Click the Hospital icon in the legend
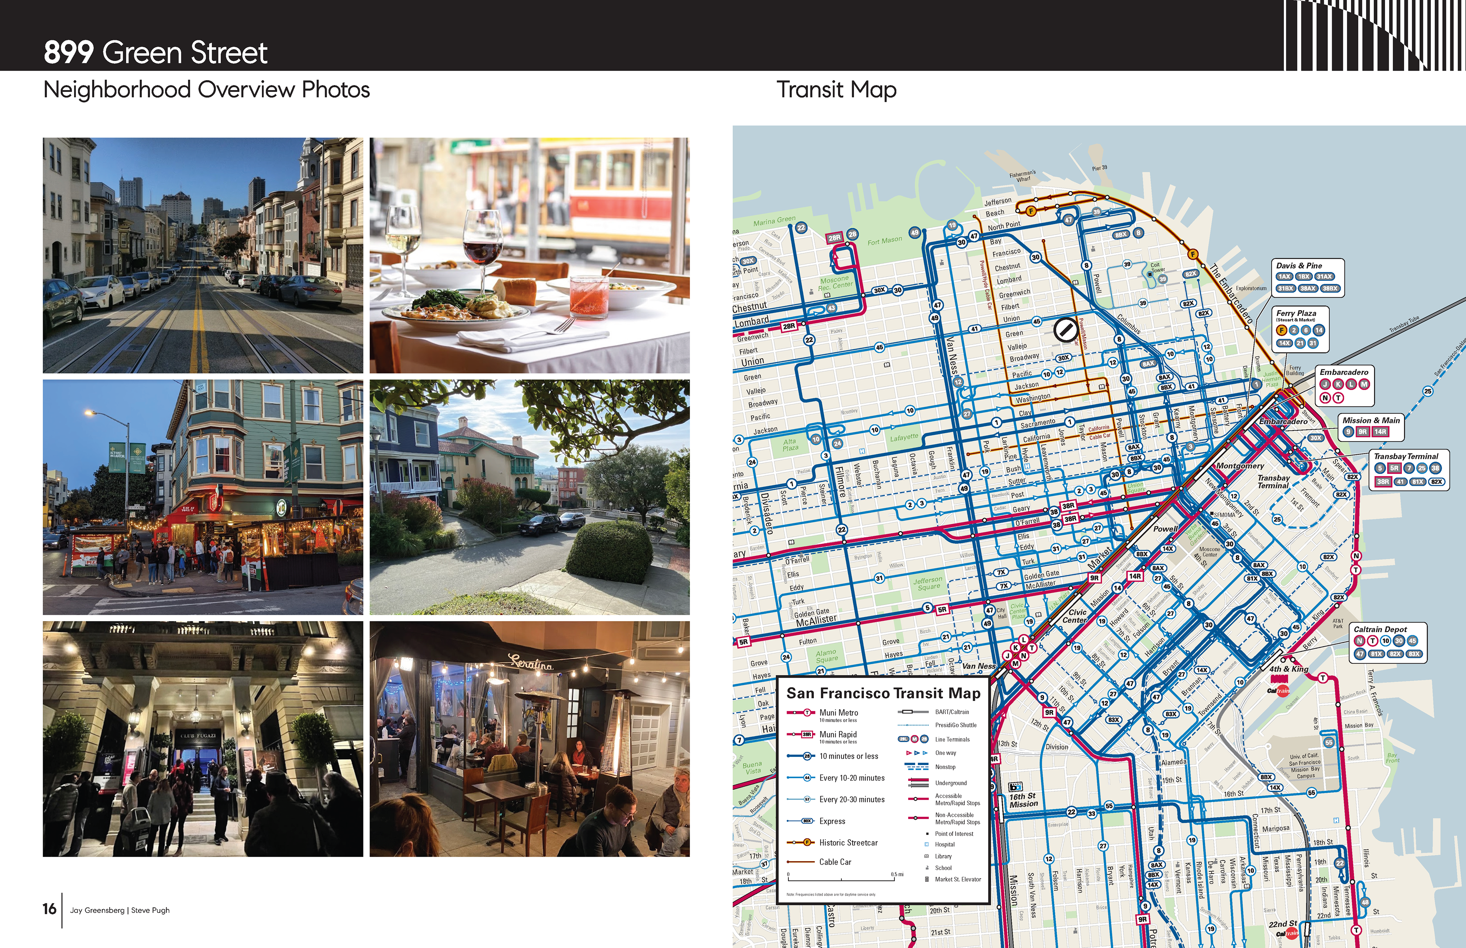1466x948 pixels. tap(927, 845)
